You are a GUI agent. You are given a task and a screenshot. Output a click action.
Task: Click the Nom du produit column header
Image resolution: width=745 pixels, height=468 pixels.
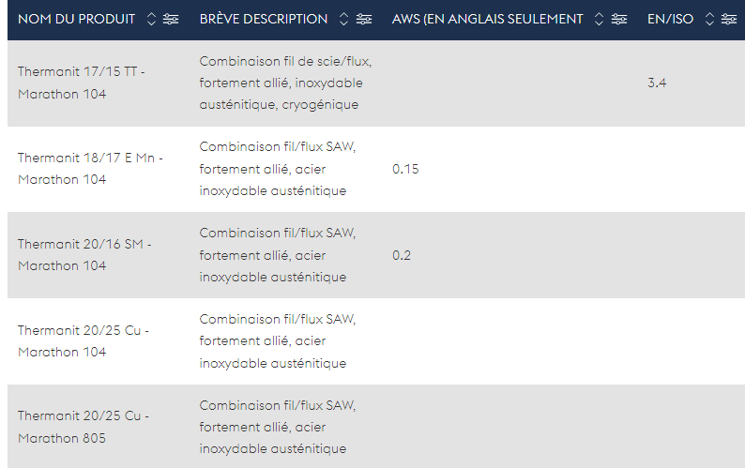point(76,20)
